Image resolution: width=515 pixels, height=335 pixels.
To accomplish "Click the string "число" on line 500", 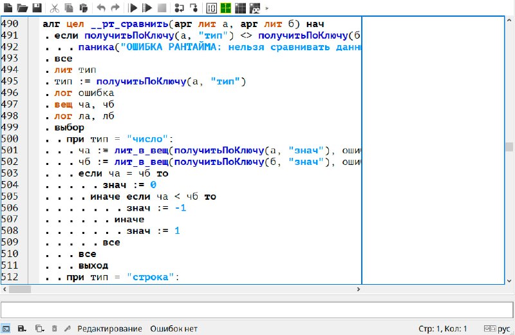I will pos(147,139).
